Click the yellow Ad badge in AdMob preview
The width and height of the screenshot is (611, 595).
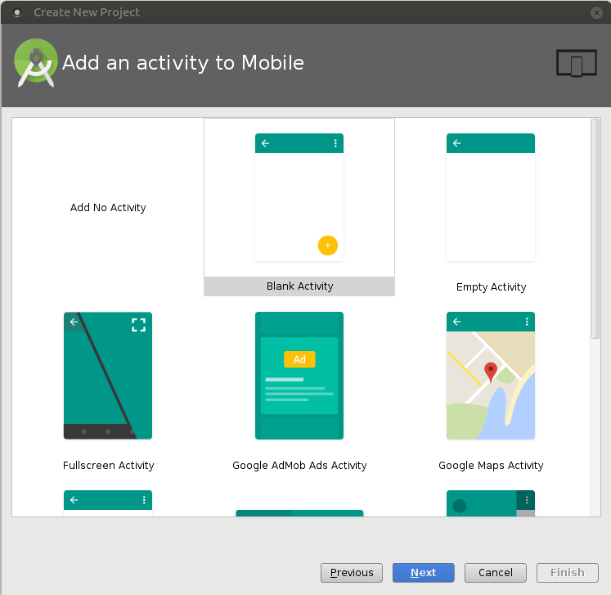[299, 359]
